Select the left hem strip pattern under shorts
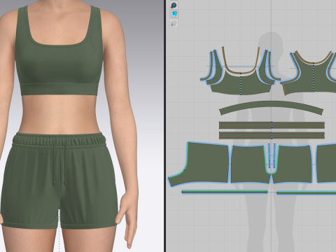 225,192
